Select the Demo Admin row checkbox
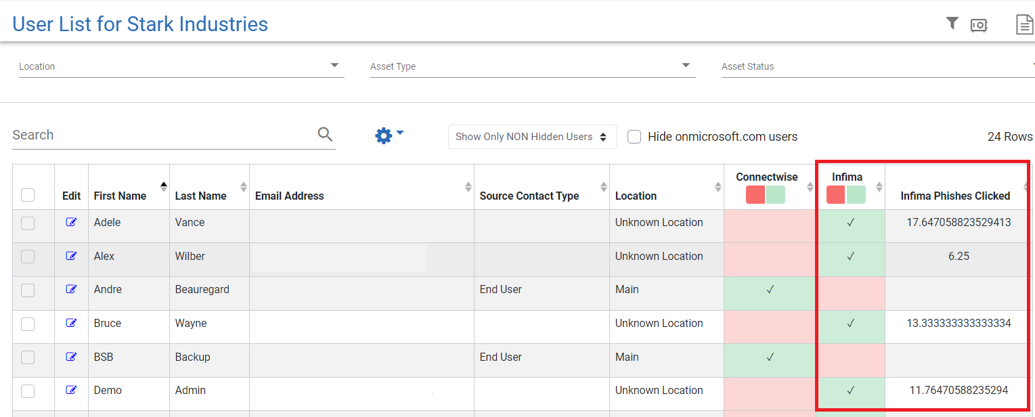The width and height of the screenshot is (1035, 417). (28, 391)
